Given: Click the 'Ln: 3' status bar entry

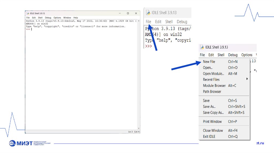Looking at the screenshot, I should [130, 132].
